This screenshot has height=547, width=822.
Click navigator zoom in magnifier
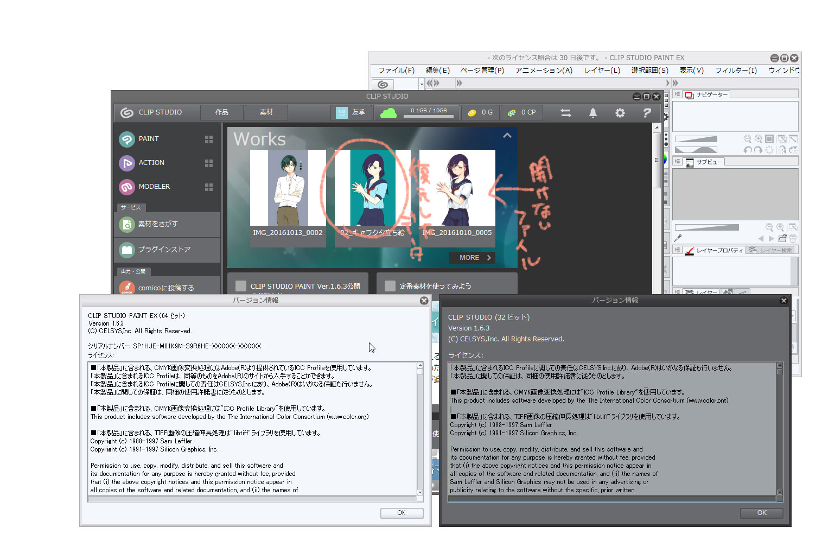tap(759, 139)
